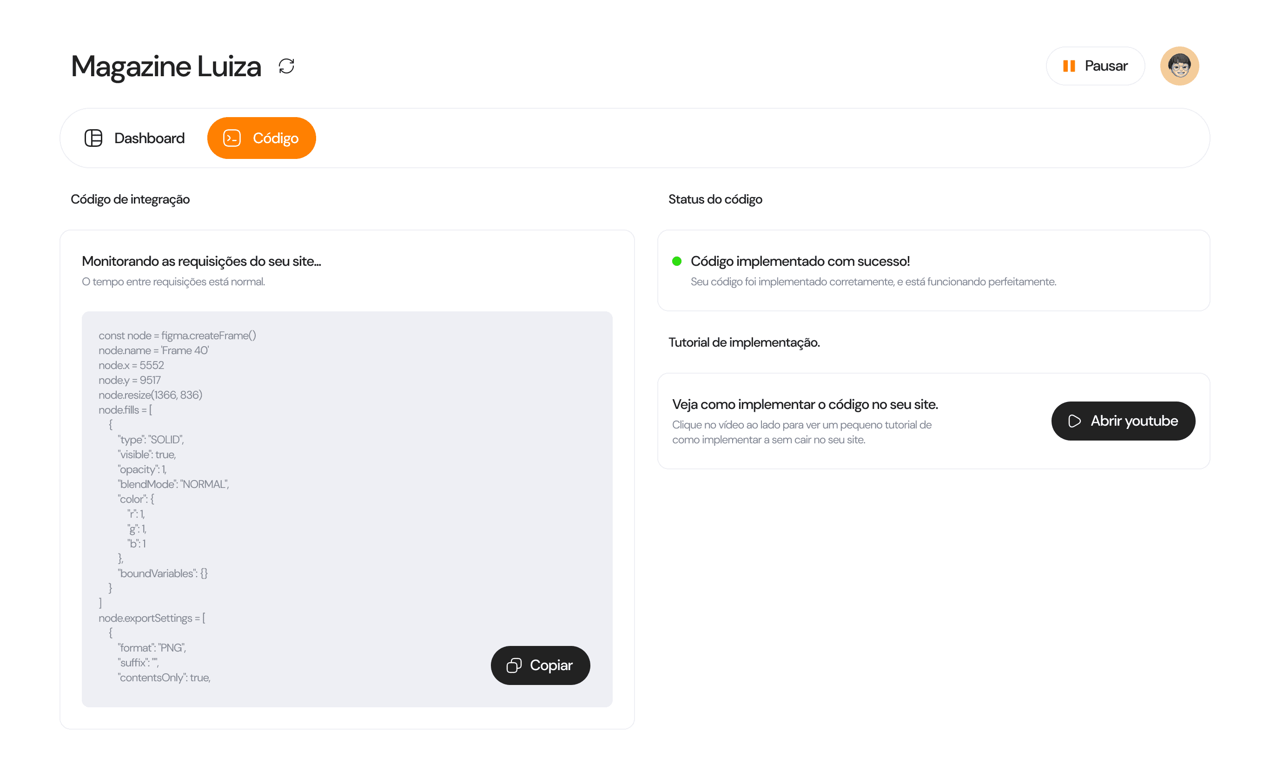Viewport: 1270px width, 777px height.
Task: Click the 'Código implementado com sucesso!' message
Action: pyautogui.click(x=800, y=261)
